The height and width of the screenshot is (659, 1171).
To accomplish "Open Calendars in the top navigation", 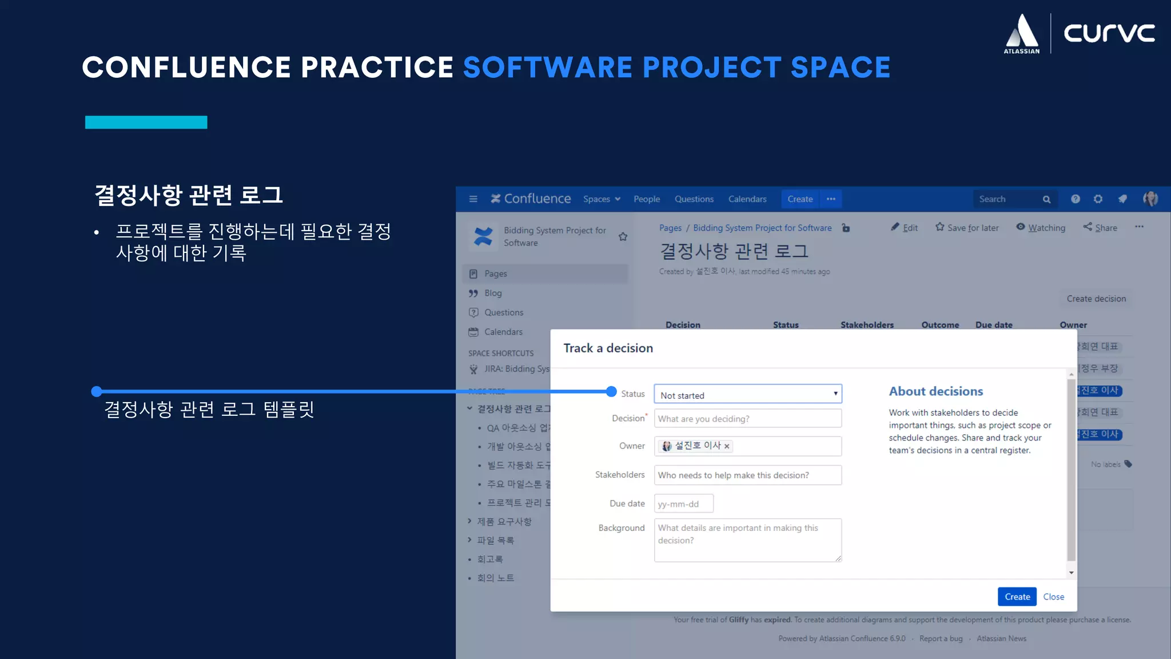I will [x=747, y=199].
